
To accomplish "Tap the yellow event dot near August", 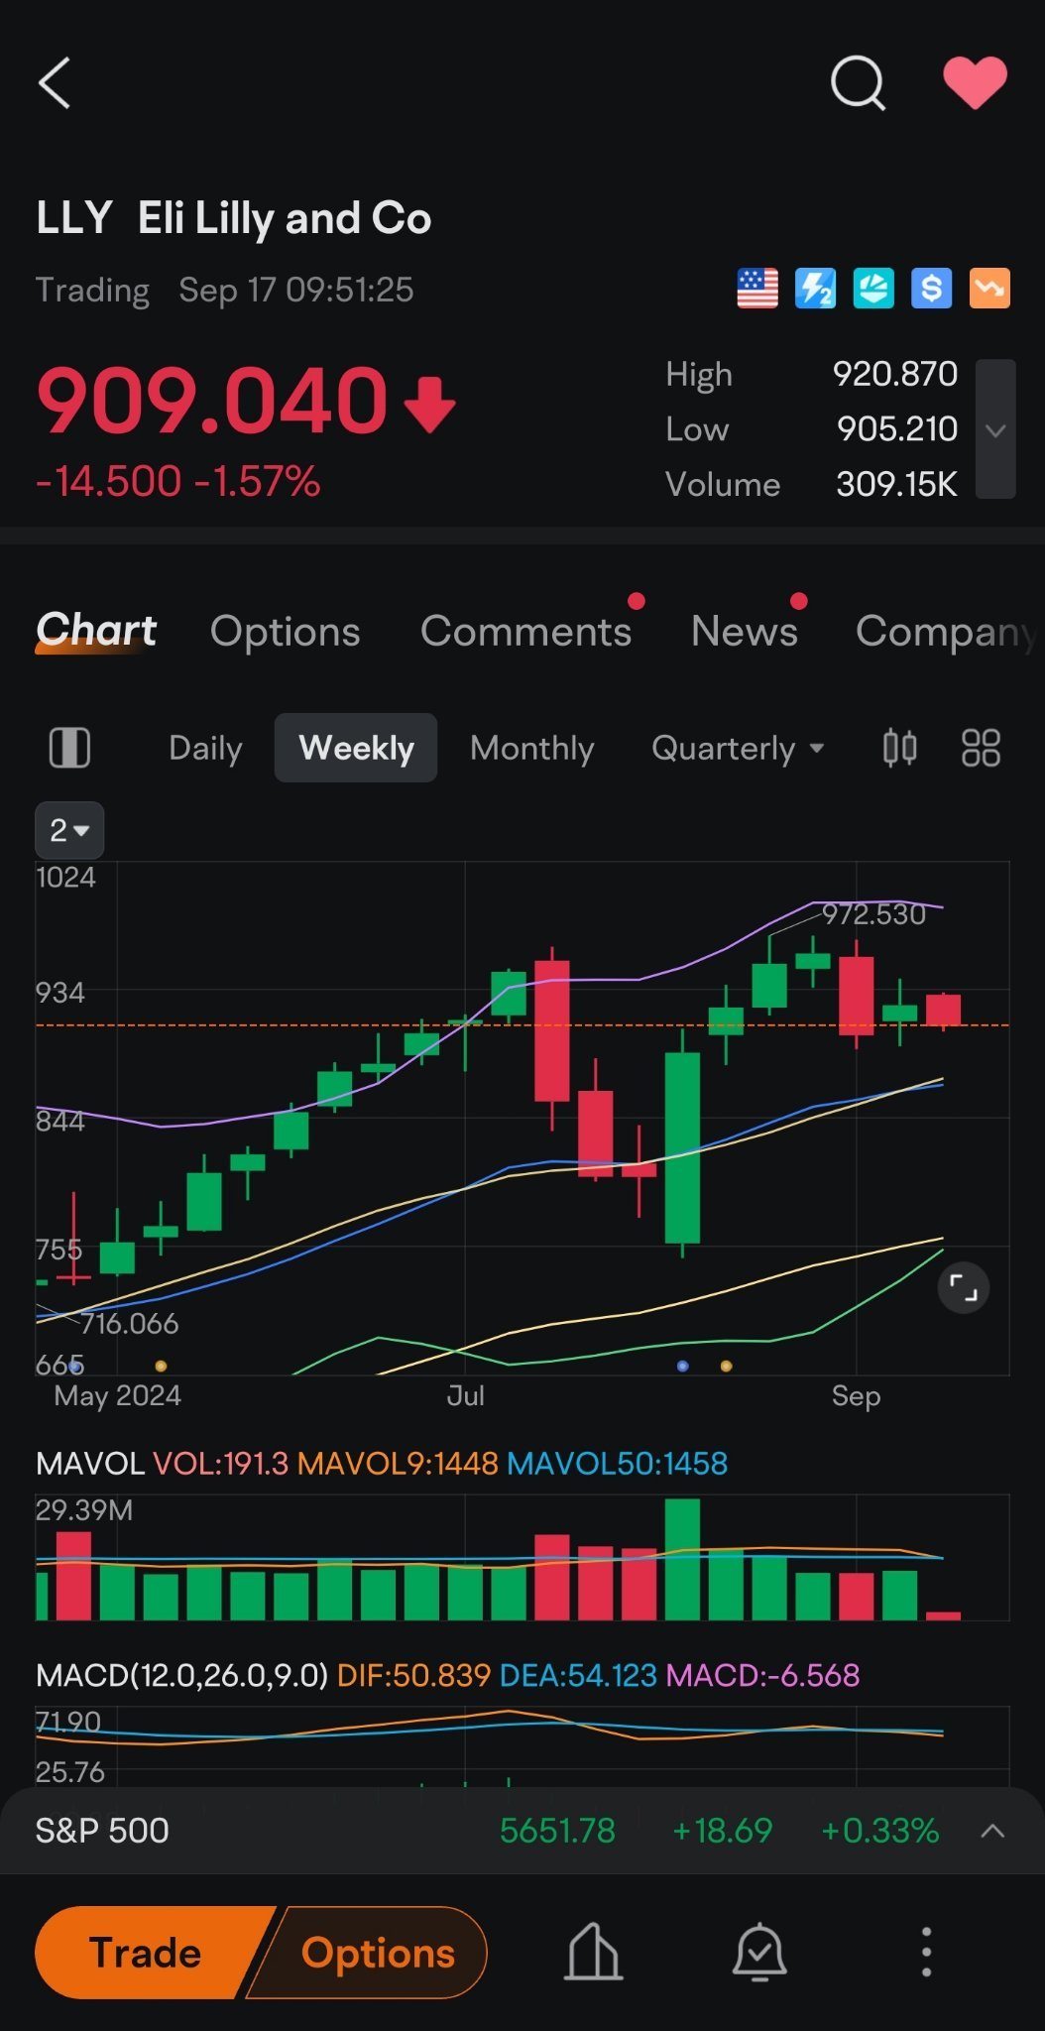I will coord(726,1366).
